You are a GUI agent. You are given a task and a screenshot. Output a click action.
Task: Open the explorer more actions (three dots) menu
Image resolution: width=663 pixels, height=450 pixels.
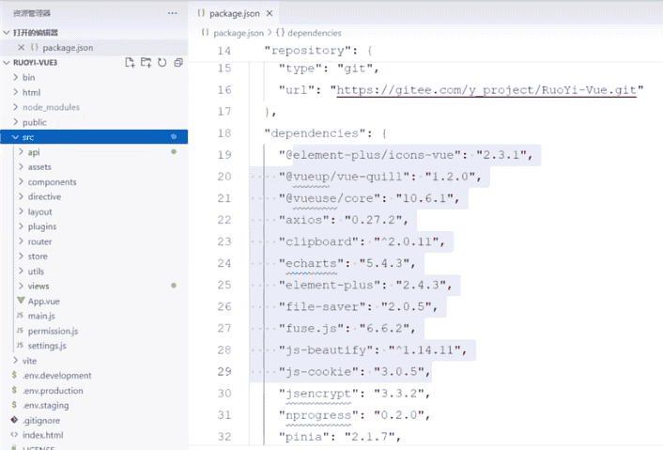(x=171, y=13)
